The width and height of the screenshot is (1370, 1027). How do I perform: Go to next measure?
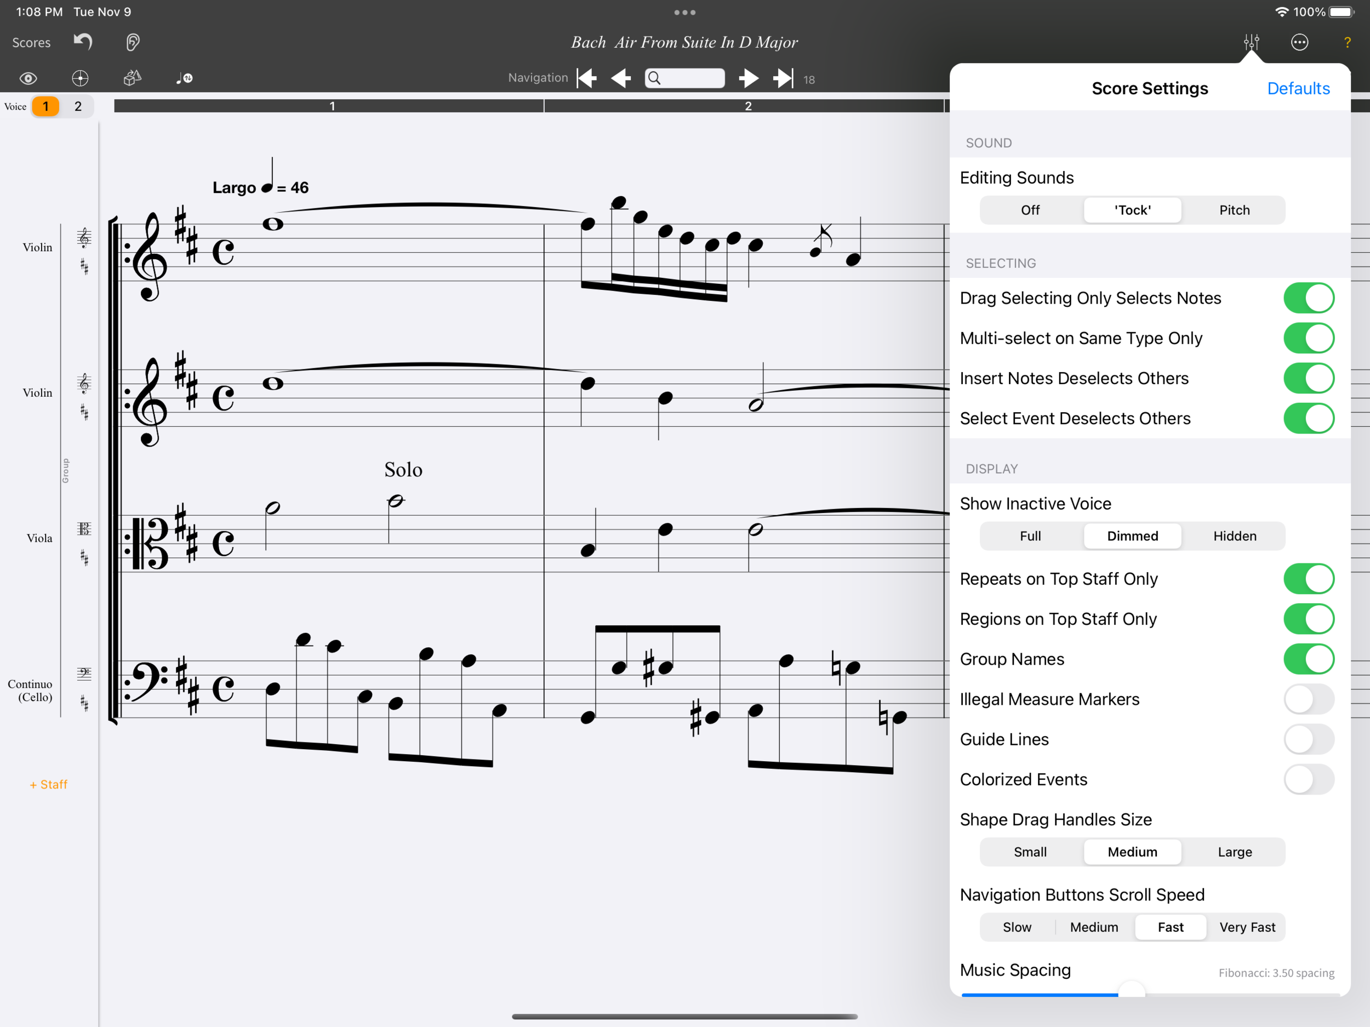coord(749,78)
